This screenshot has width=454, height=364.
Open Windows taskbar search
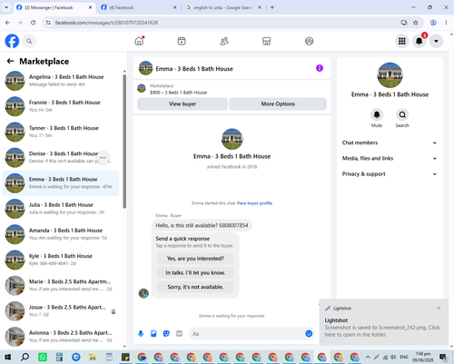(x=25, y=357)
